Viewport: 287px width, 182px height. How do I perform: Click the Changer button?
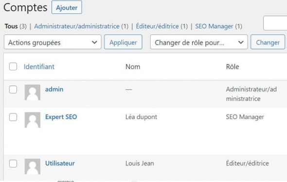click(x=268, y=42)
